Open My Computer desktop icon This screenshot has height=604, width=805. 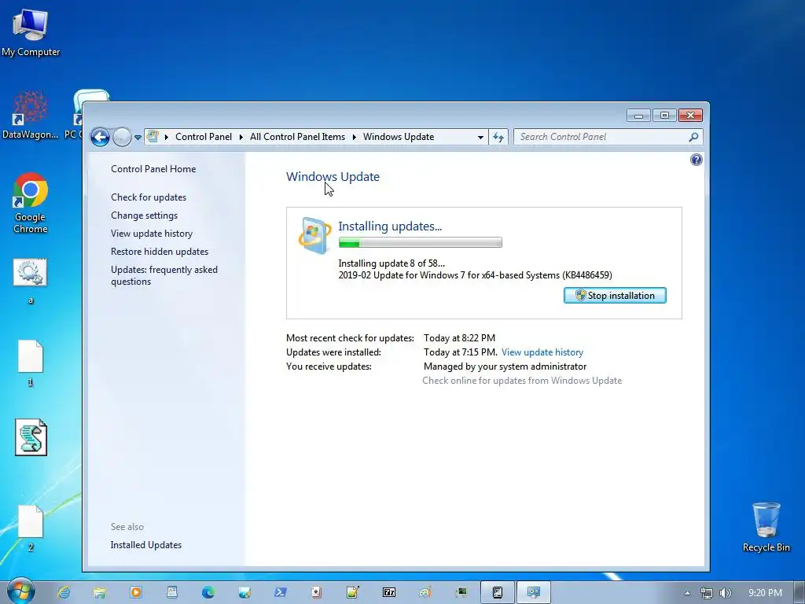(x=31, y=32)
